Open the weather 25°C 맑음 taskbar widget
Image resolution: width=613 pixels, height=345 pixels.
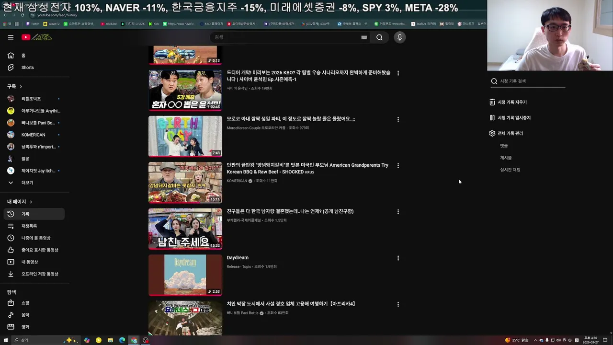517,340
